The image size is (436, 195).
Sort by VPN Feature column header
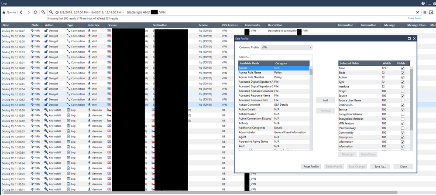pos(232,25)
